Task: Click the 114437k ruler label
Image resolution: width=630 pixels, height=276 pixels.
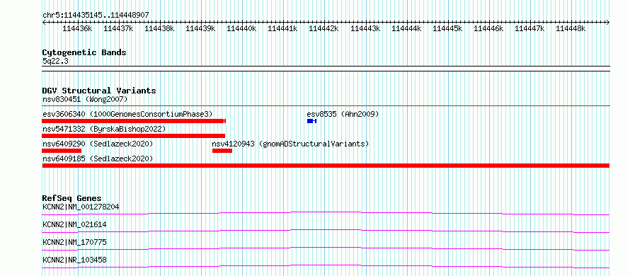Action: tap(118, 28)
